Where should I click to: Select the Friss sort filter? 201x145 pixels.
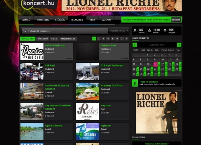coord(54,39)
